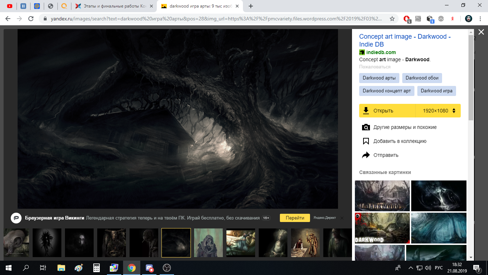Open 'Concept art image - Darkwood - Indie DB' link
The height and width of the screenshot is (275, 488).
click(x=405, y=40)
